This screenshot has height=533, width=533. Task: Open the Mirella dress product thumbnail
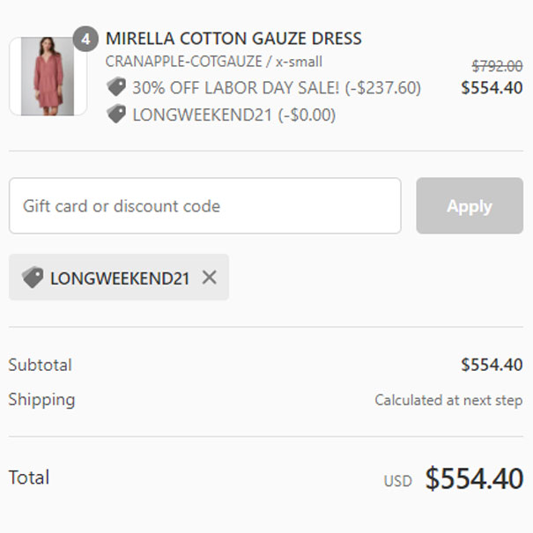pyautogui.click(x=48, y=77)
